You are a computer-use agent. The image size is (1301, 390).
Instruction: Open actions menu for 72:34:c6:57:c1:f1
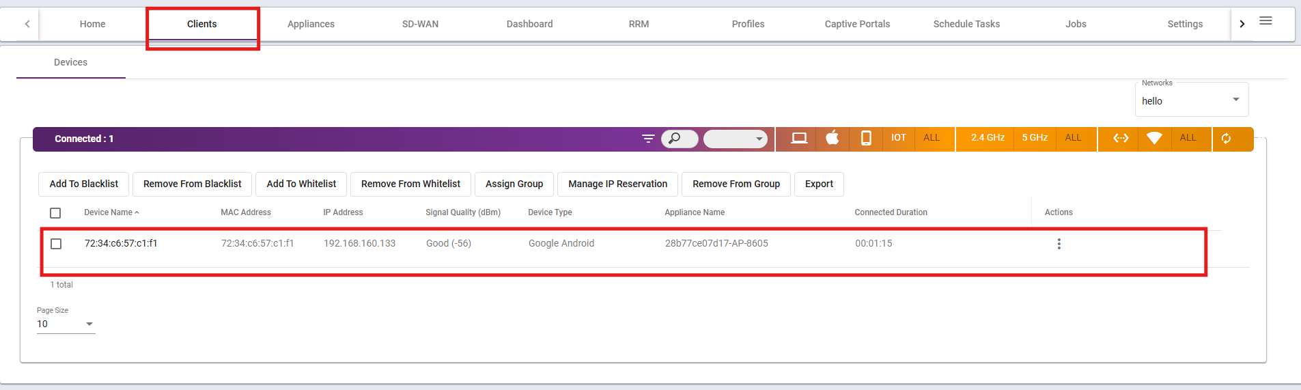pos(1059,244)
